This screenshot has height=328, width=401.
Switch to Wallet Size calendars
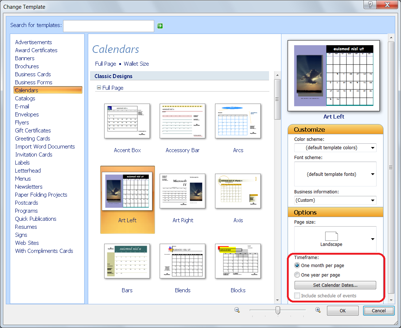point(136,63)
